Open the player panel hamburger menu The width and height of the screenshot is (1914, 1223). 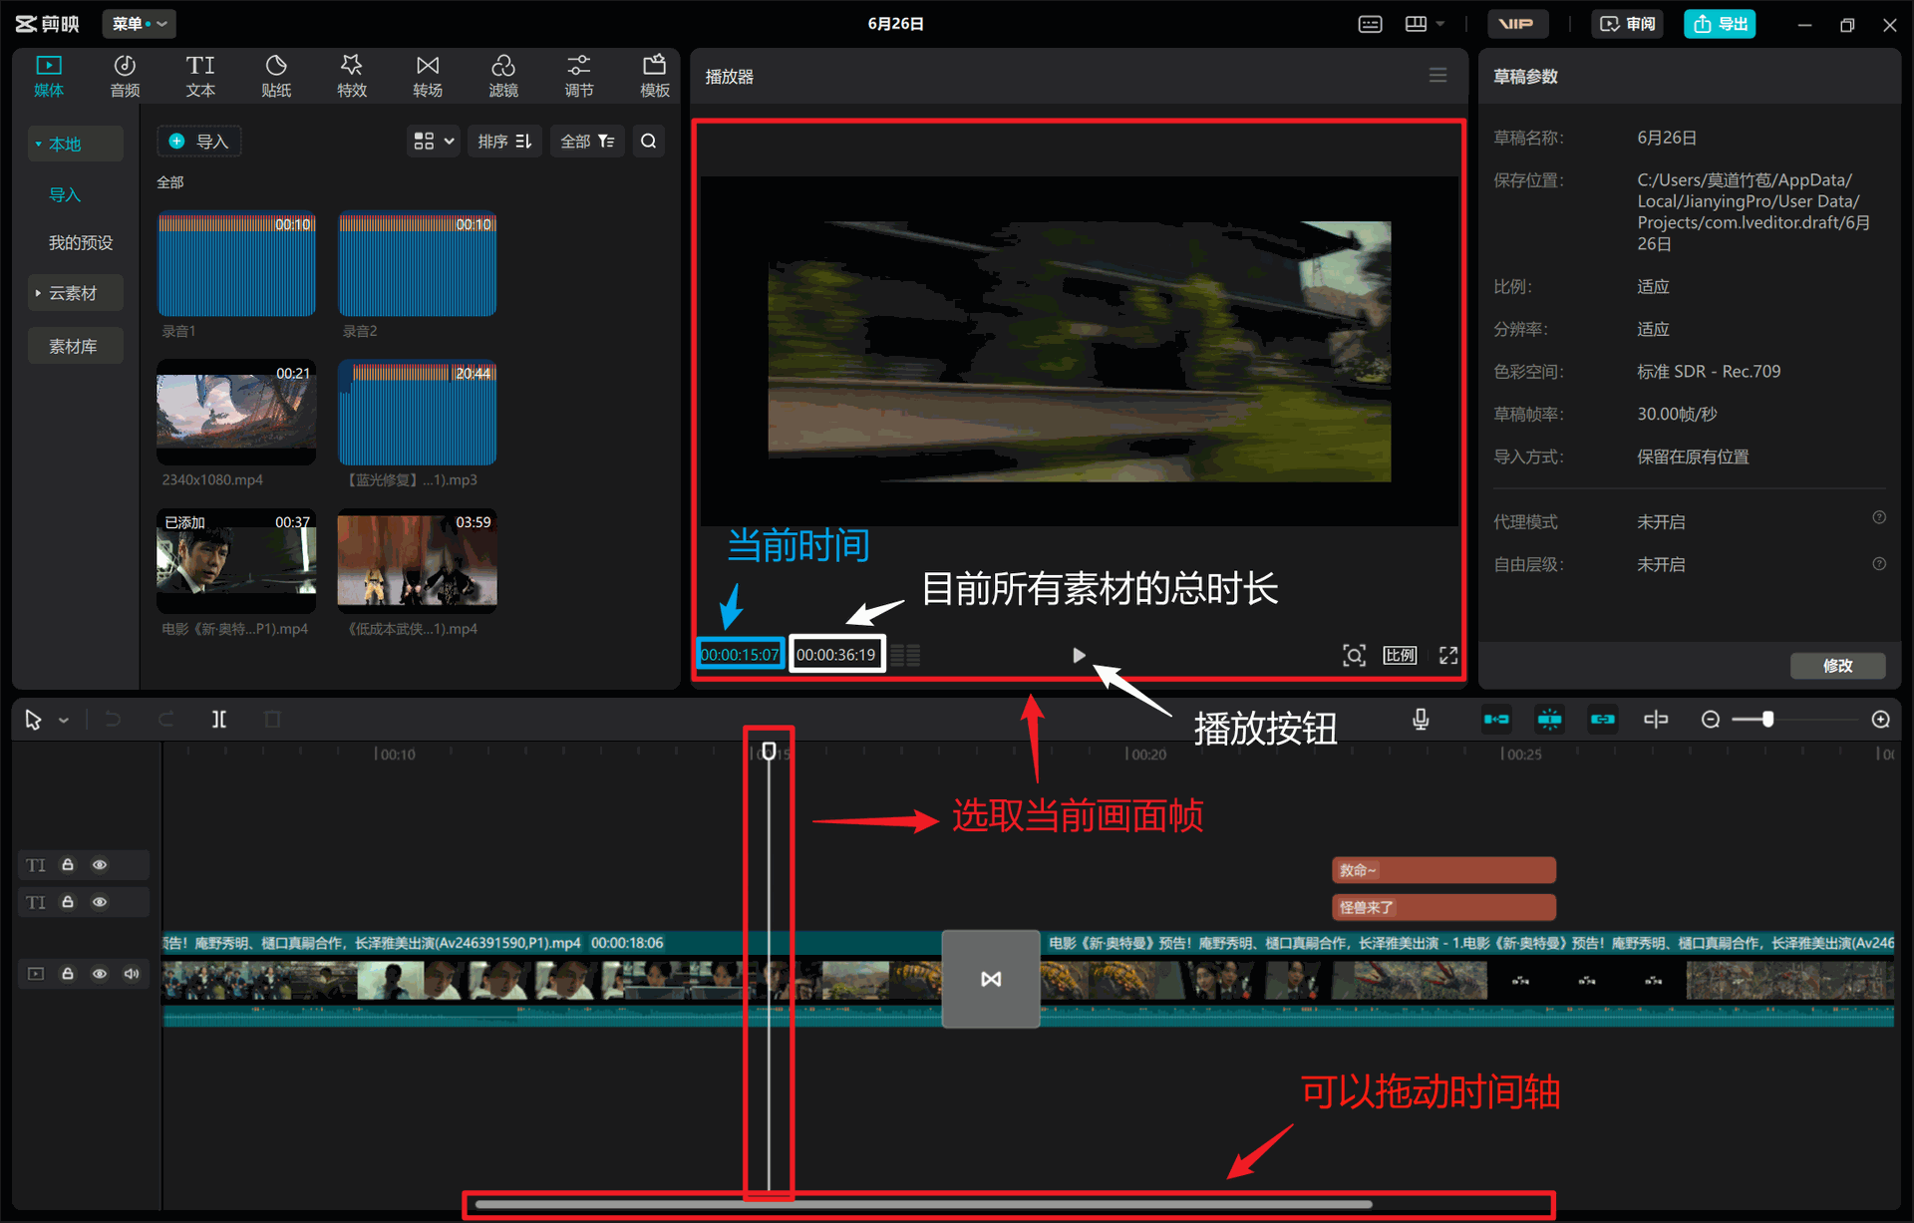[x=1437, y=76]
